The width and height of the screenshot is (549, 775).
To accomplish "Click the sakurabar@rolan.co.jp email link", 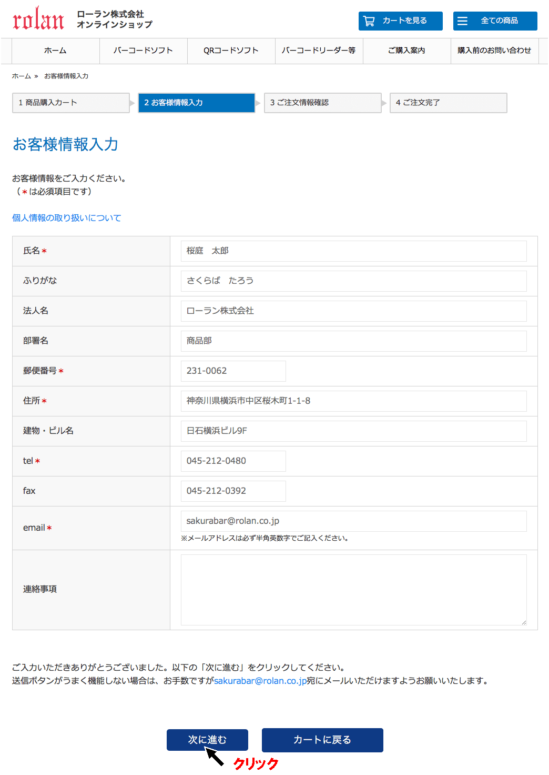I will [x=260, y=680].
